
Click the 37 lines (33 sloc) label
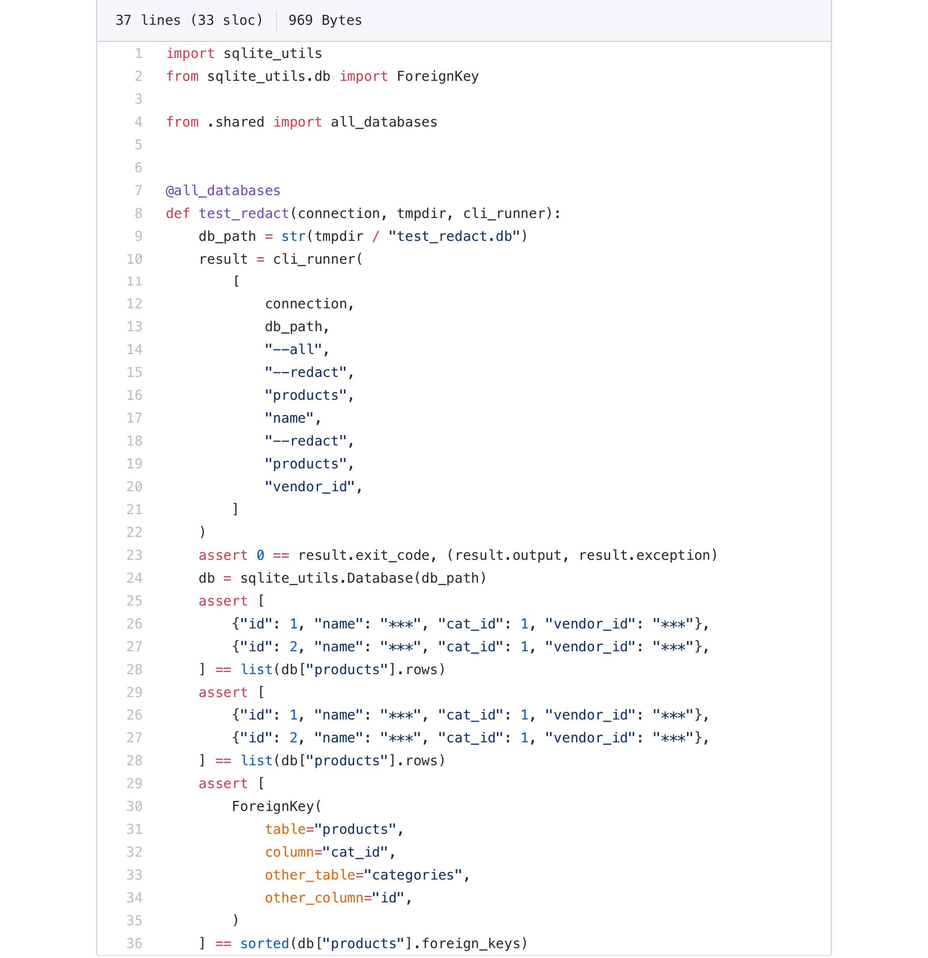189,21
